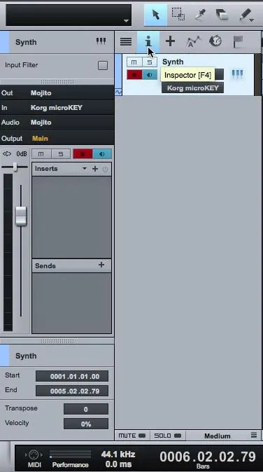Click the 44.1 kHz sample rate
The height and width of the screenshot is (472, 263).
pos(118,454)
